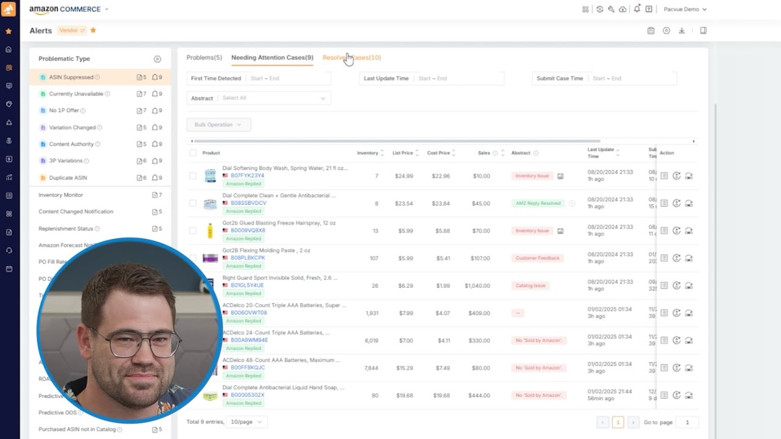Click the Go to page number field
This screenshot has width=781, height=439.
pyautogui.click(x=687, y=422)
